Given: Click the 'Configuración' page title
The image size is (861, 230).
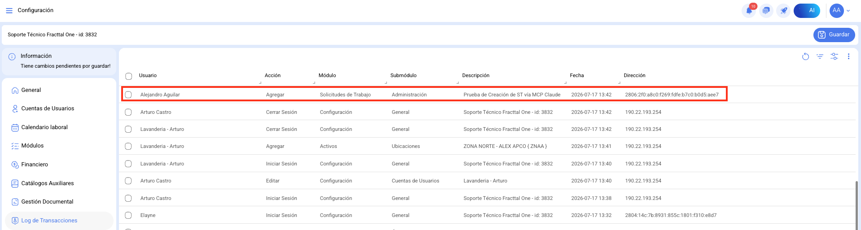Looking at the screenshot, I should 35,10.
